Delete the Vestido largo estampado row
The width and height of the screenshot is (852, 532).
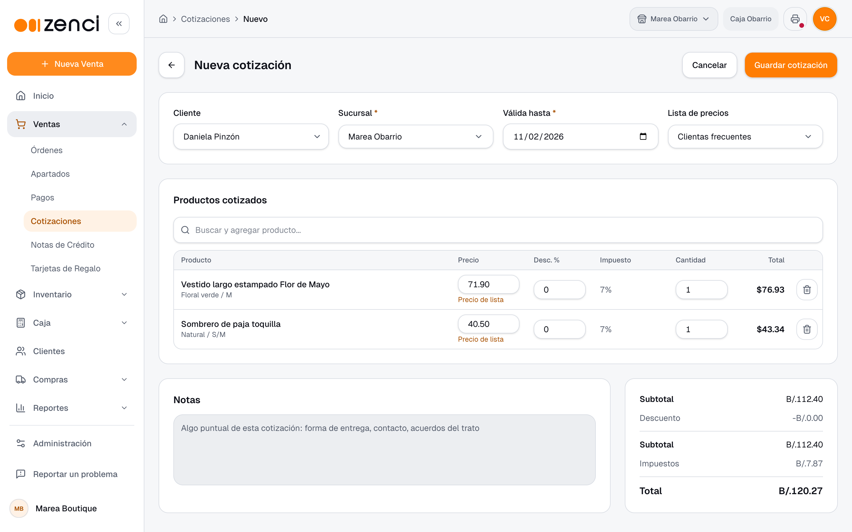pyautogui.click(x=807, y=290)
